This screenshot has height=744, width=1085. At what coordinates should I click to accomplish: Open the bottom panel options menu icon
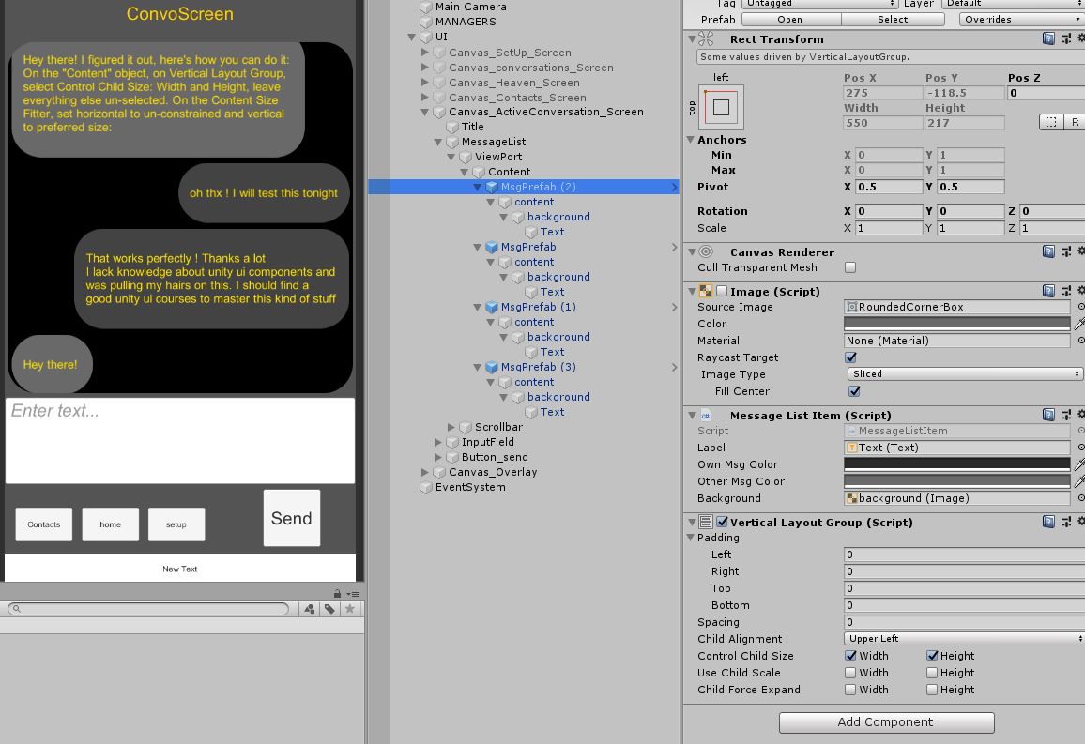354,594
